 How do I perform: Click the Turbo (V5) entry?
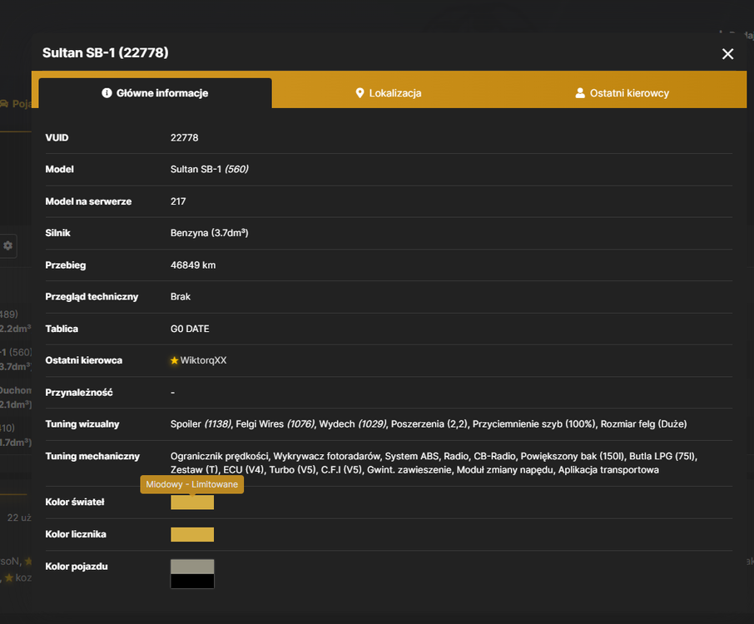291,470
